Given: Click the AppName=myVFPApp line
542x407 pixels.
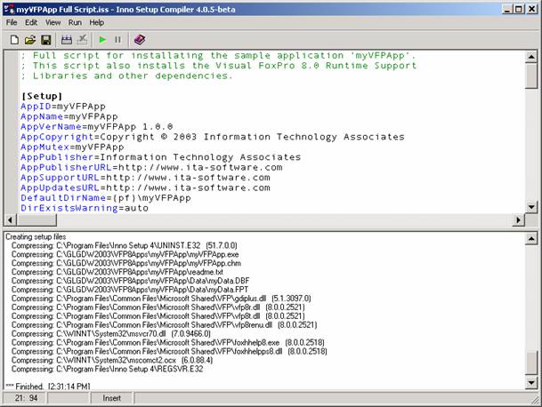Looking at the screenshot, I should [x=69, y=116].
